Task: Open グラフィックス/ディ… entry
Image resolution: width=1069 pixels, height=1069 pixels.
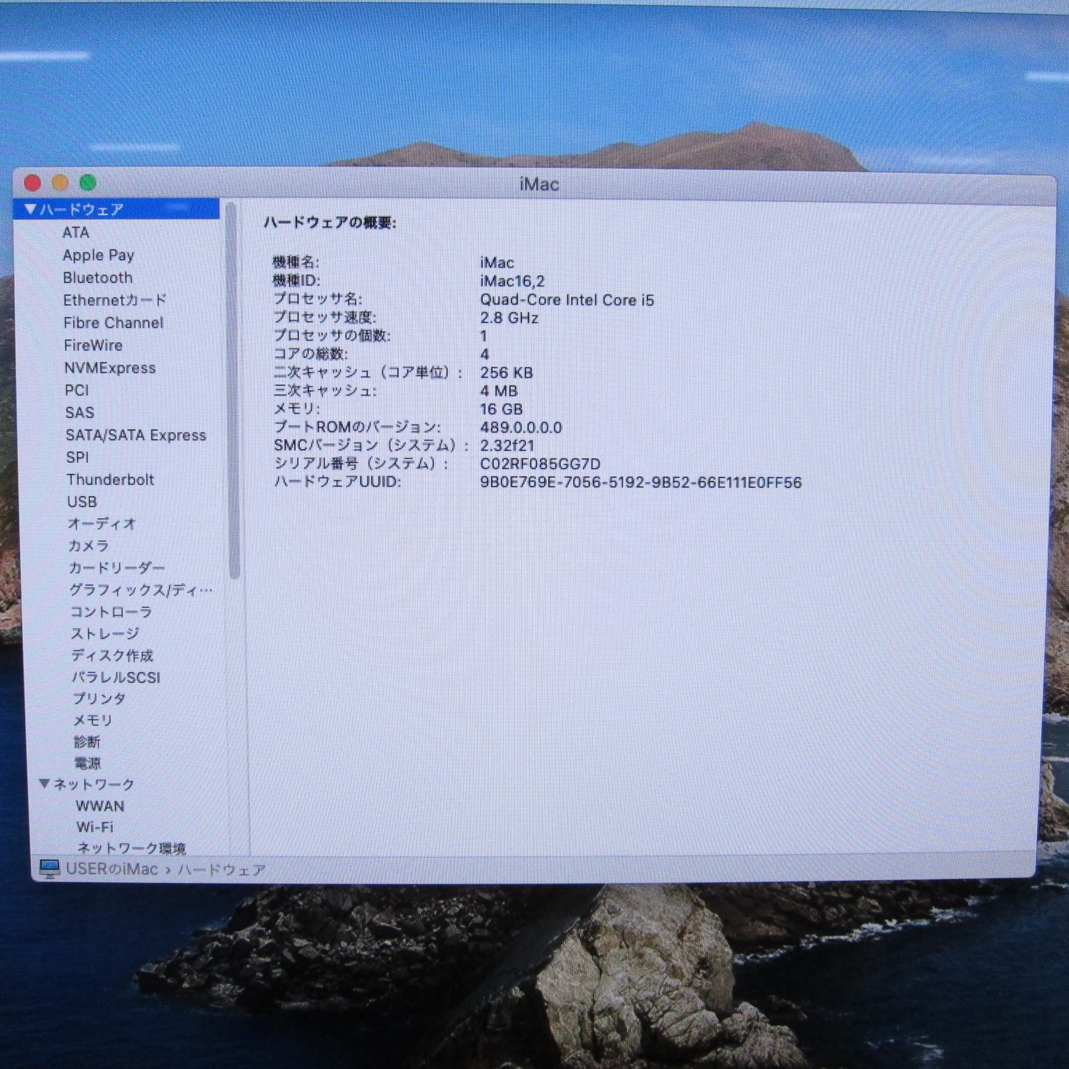Action: (x=141, y=590)
